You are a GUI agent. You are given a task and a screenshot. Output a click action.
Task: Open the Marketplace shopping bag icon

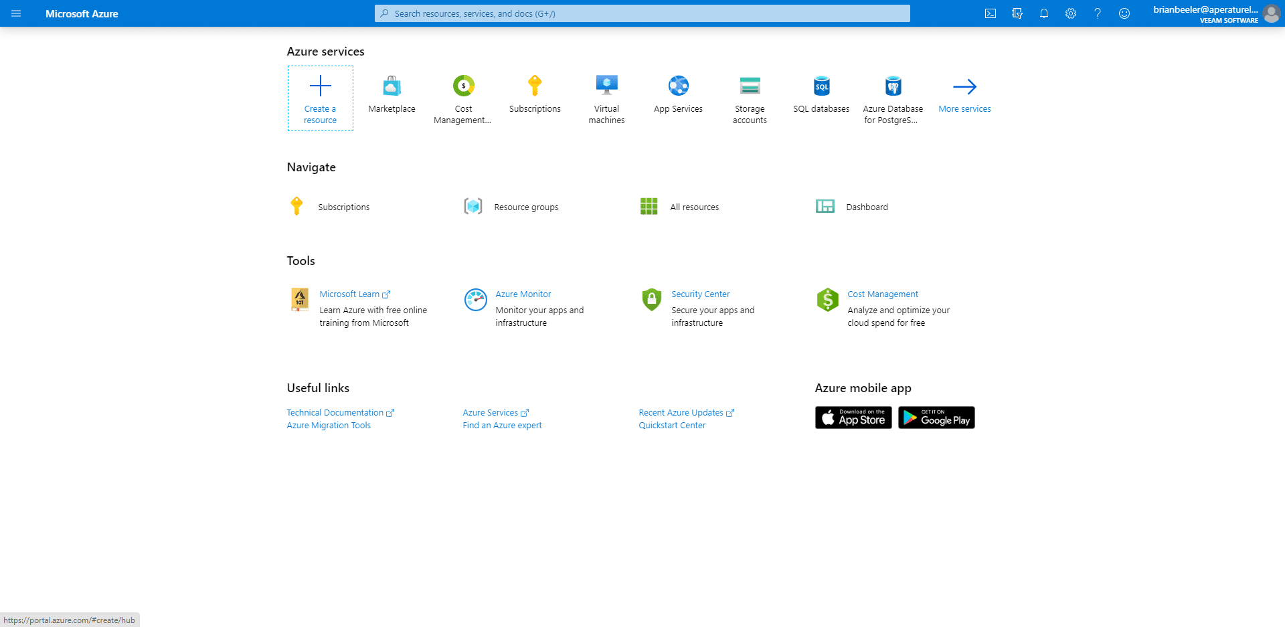[x=392, y=86]
